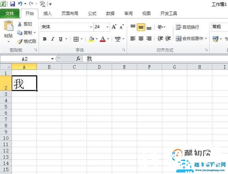This screenshot has width=228, height=174.
Task: Click the Paste clipboard icon
Action: point(8,26)
